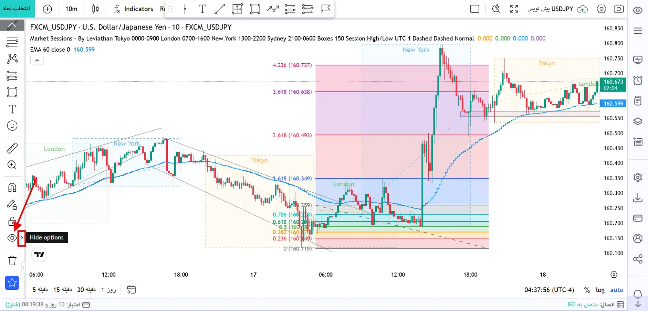Viewport: 648px width, 311px height.
Task: Enter fullscreen mode from top toolbar
Action: click(x=514, y=9)
